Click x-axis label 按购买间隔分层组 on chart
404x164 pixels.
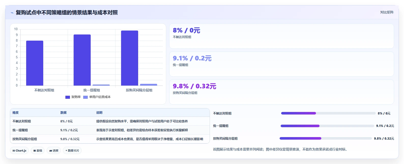[x=139, y=90]
